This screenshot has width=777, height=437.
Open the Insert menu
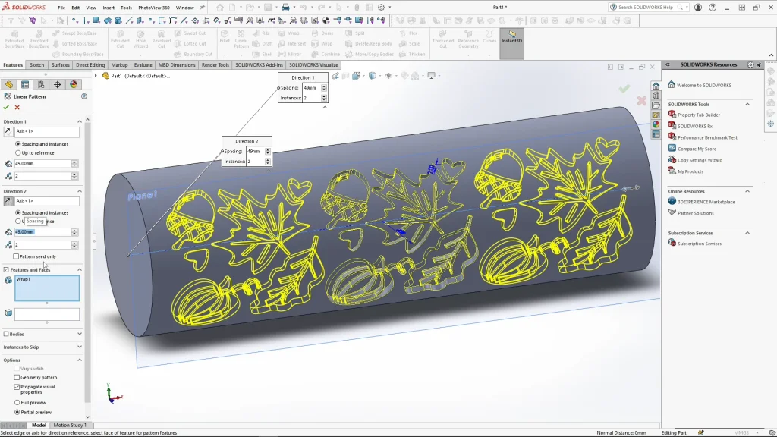(109, 8)
